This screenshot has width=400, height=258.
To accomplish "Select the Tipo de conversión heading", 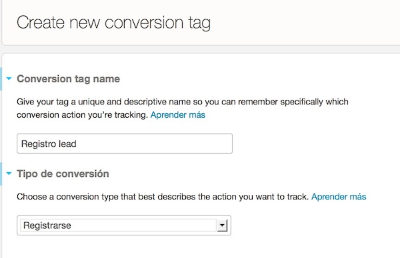I will click(63, 174).
